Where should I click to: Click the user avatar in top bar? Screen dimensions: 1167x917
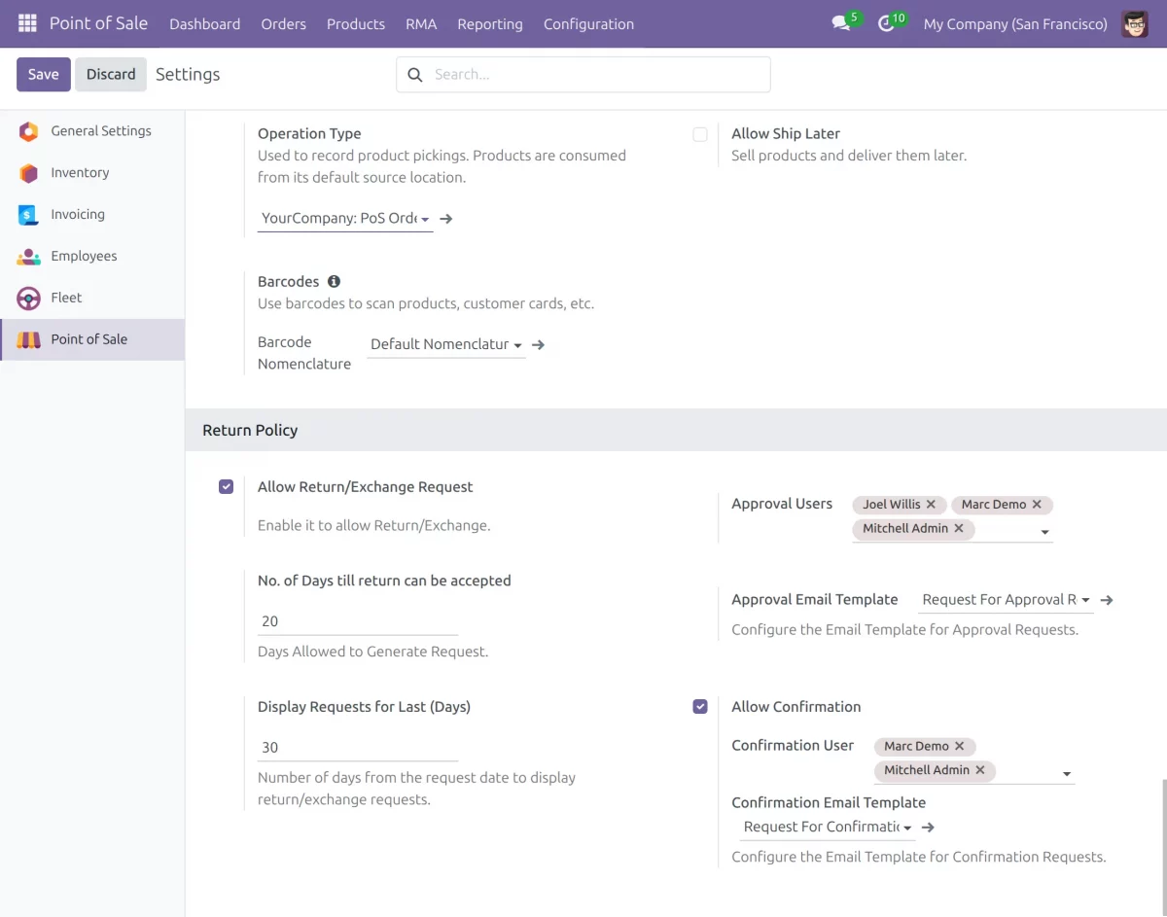(1135, 23)
